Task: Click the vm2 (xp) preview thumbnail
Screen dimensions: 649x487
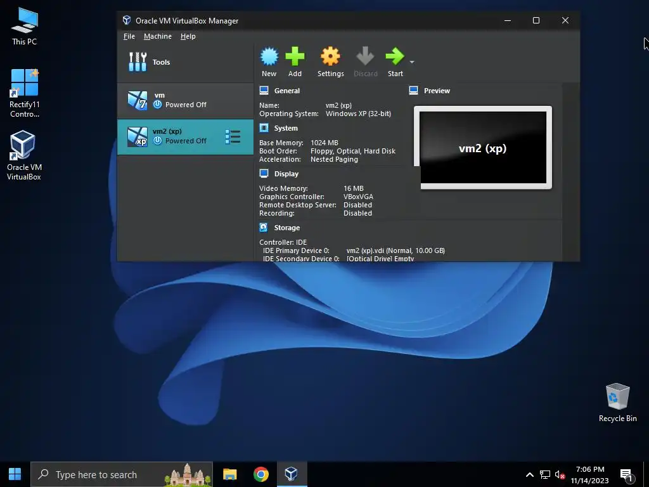Action: [482, 147]
